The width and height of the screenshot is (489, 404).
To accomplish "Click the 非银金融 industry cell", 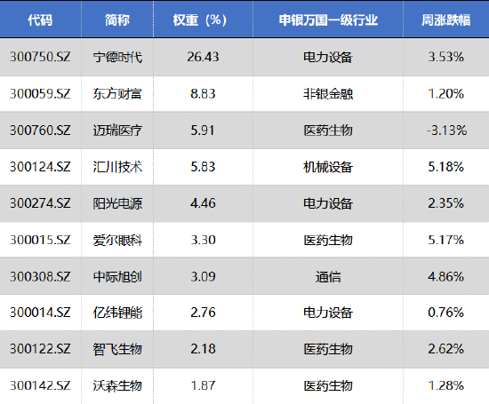I will (328, 94).
